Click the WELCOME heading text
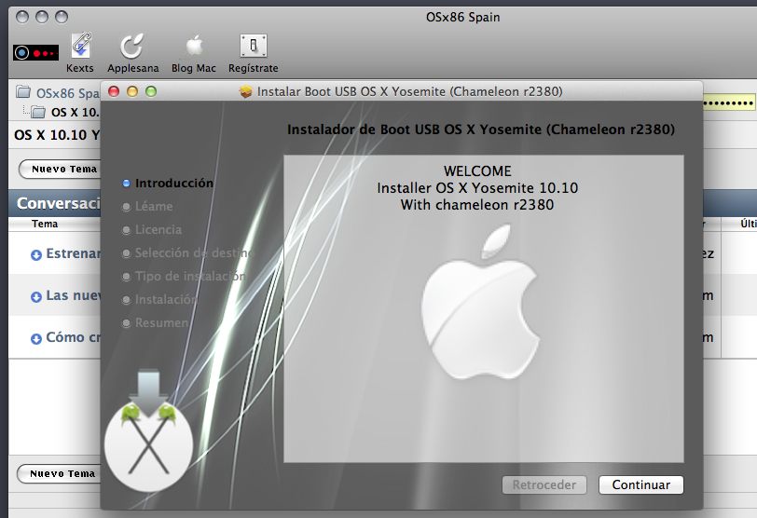 tap(477, 171)
